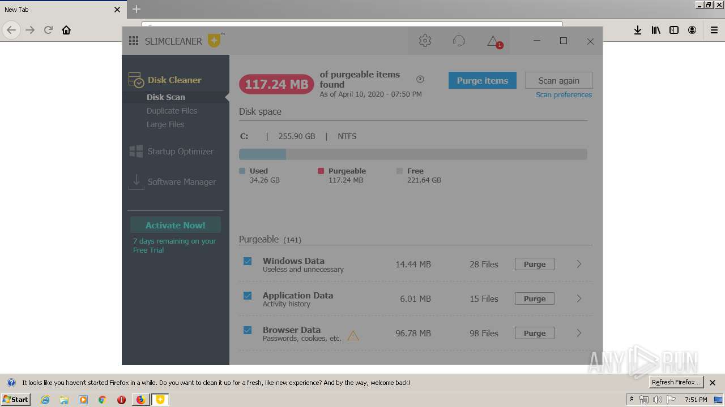Image resolution: width=725 pixels, height=407 pixels.
Task: Open File Explorer from taskbar
Action: pyautogui.click(x=64, y=400)
